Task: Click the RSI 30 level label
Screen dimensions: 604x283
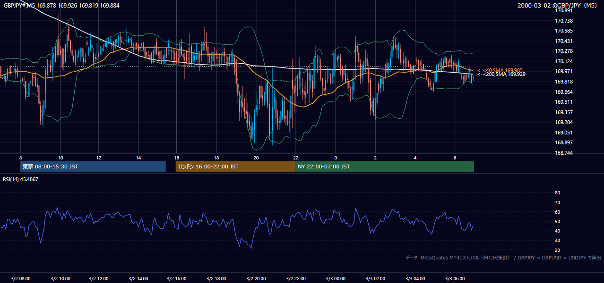Action: coord(557,241)
